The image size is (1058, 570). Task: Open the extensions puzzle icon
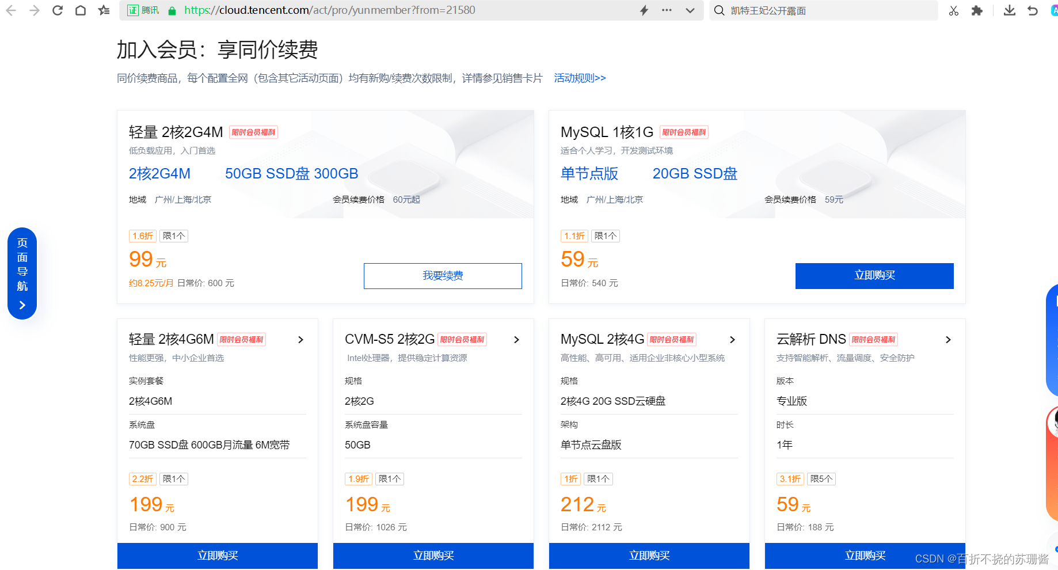point(977,10)
